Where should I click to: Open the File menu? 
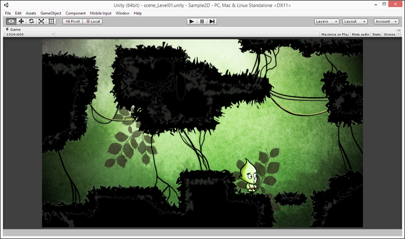8,13
